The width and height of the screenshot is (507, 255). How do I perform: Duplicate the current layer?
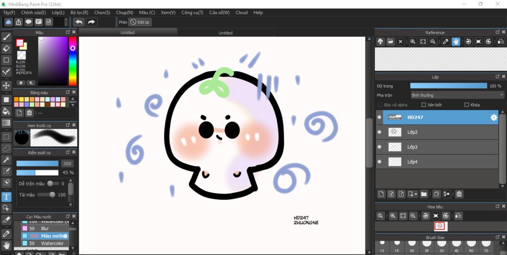436,194
